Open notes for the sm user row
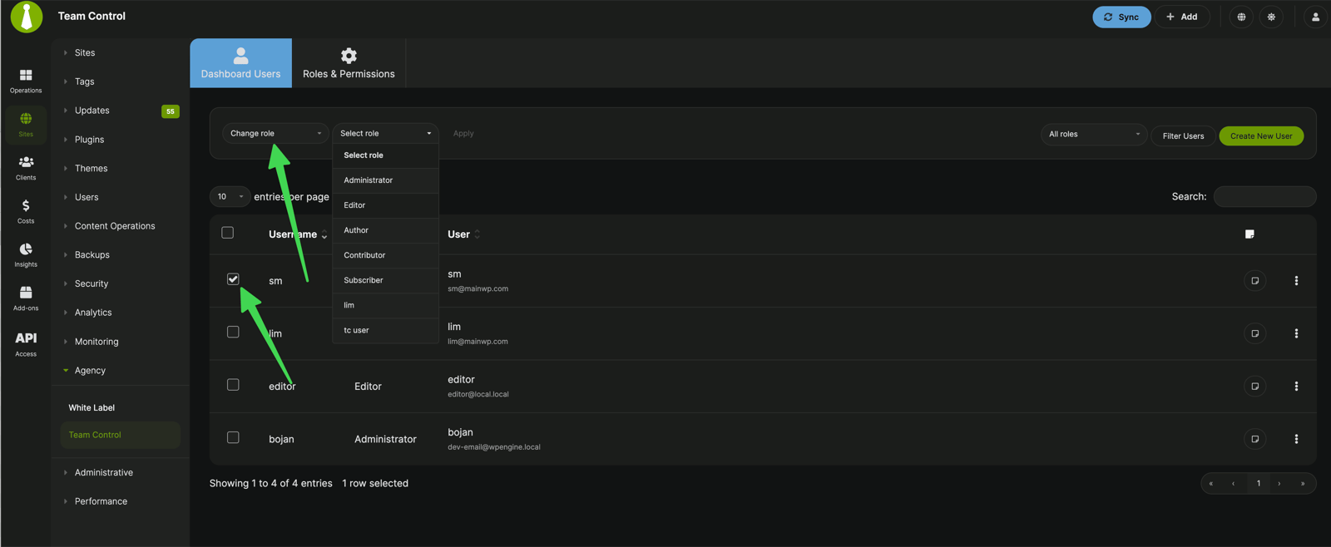Image resolution: width=1331 pixels, height=547 pixels. (x=1254, y=281)
